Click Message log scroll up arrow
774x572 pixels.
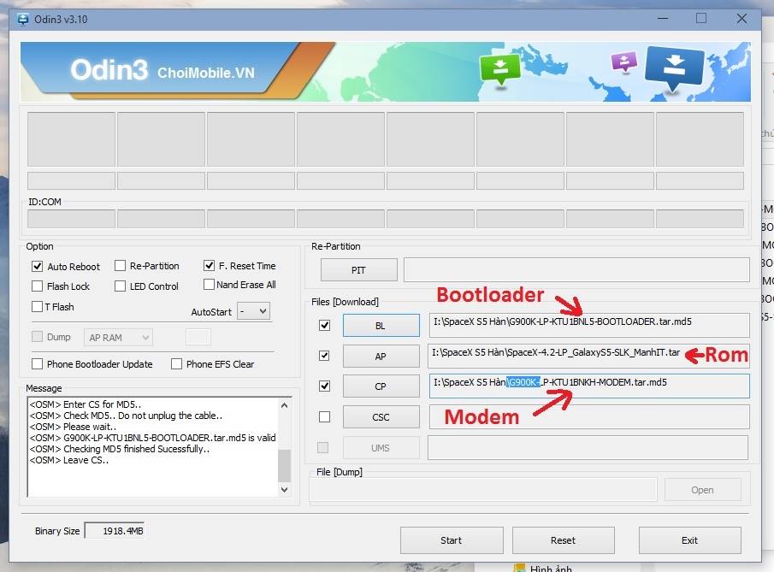[x=284, y=405]
